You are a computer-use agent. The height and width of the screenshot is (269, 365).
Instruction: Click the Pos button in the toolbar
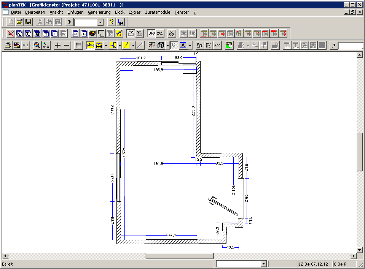[199, 45]
